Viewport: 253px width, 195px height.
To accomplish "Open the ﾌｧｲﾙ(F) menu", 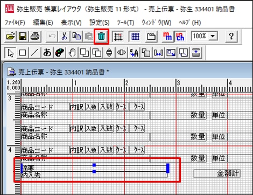I will pos(15,23).
